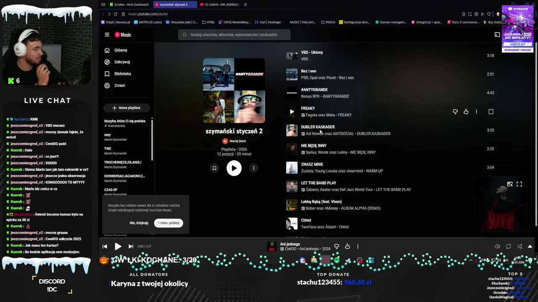Screen dimensions: 538x302
Task: Open the HTML bookmarks folder
Action: point(208,22)
